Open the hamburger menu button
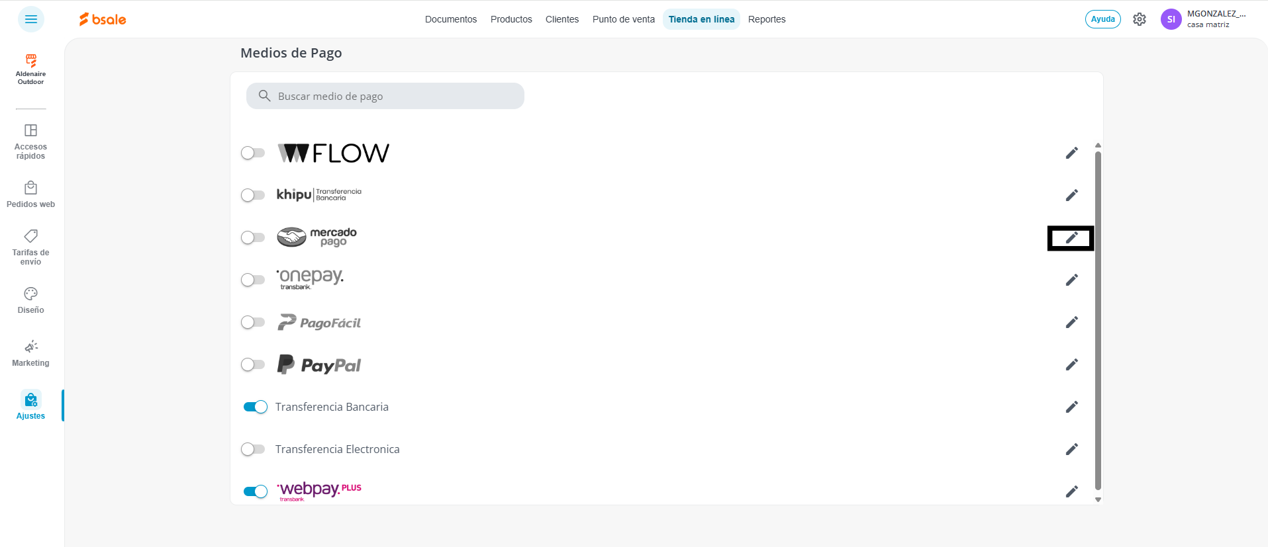 click(31, 19)
